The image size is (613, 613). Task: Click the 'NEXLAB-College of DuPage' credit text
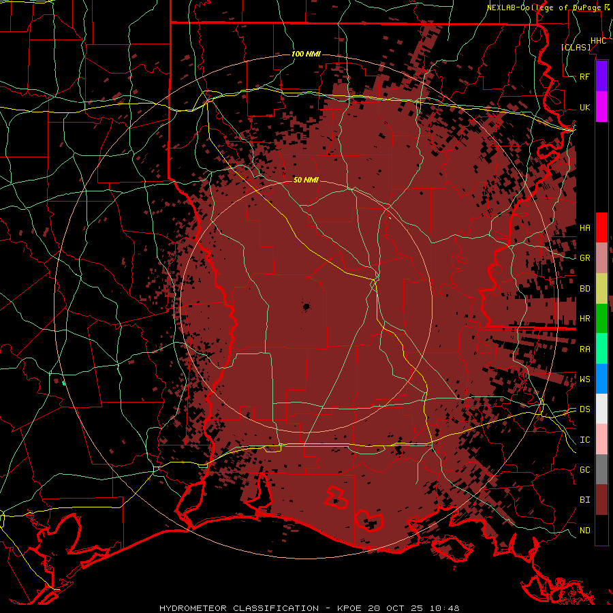tap(544, 7)
